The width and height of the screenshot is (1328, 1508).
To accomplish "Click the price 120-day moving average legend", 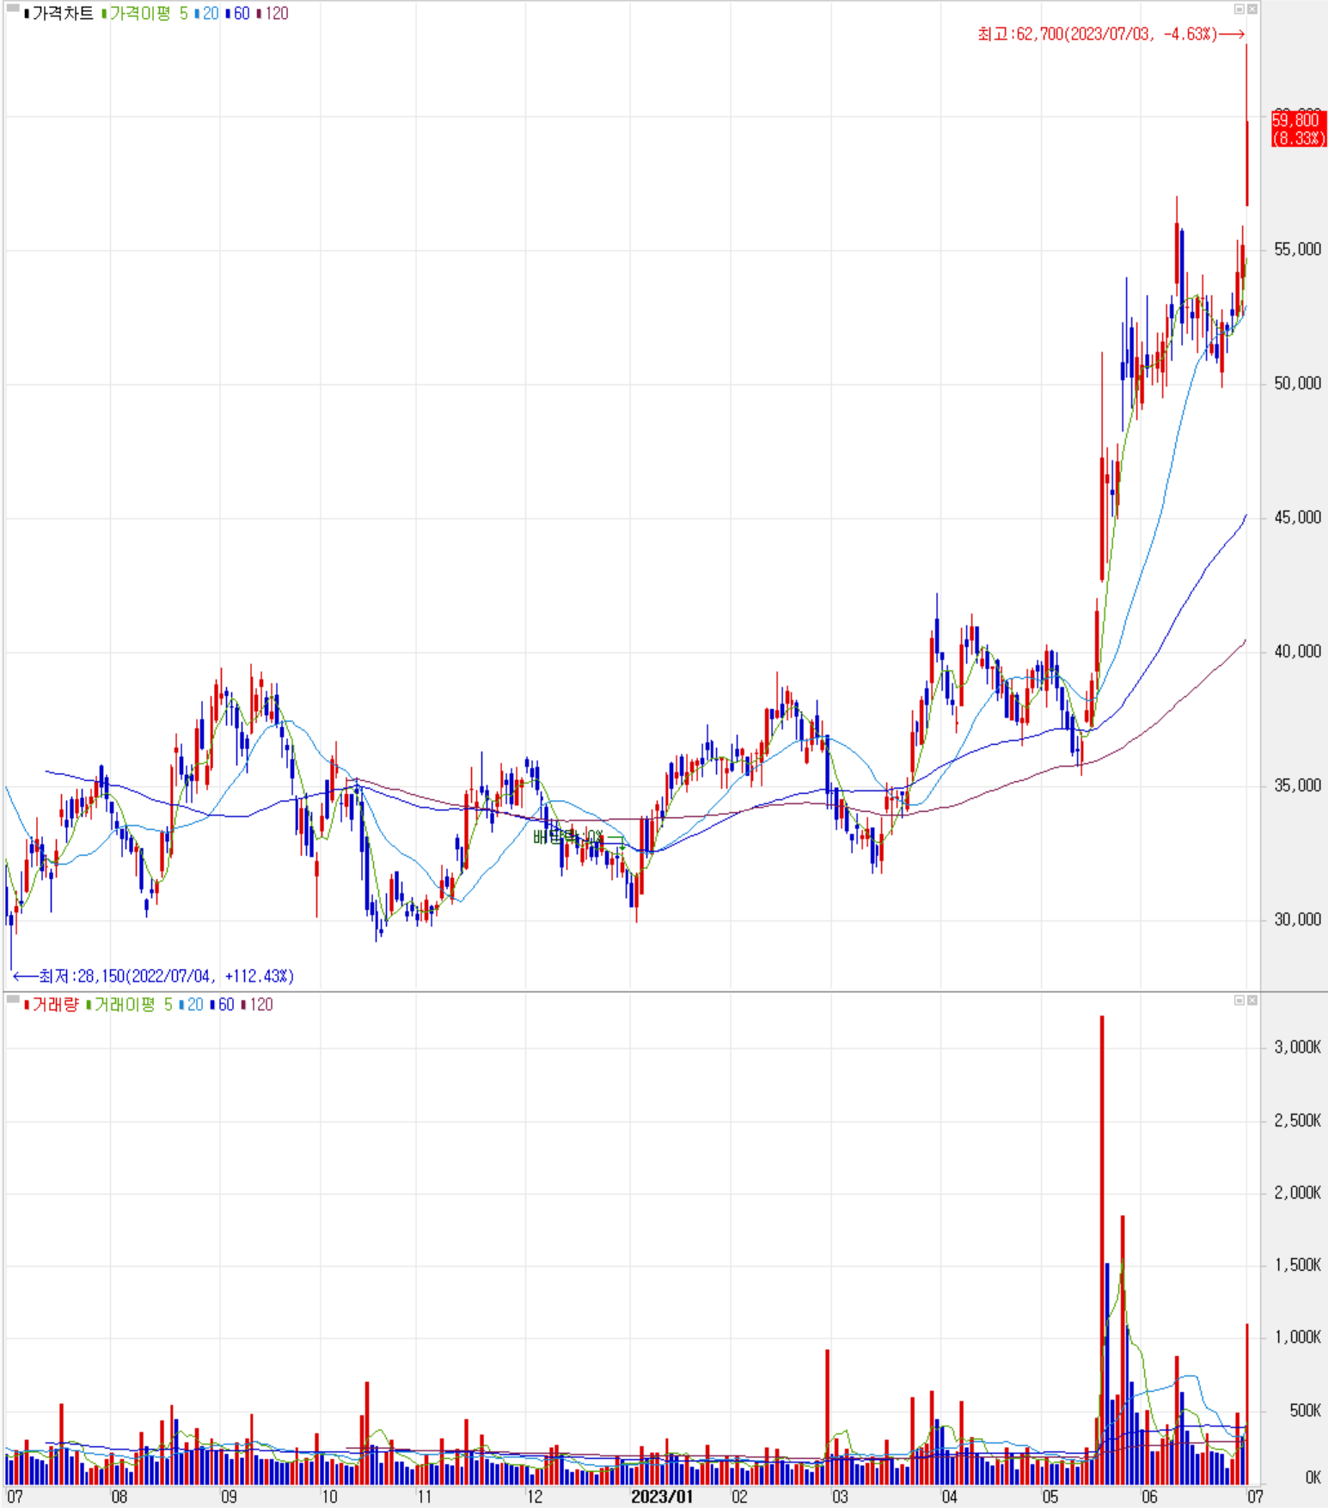I will point(273,14).
